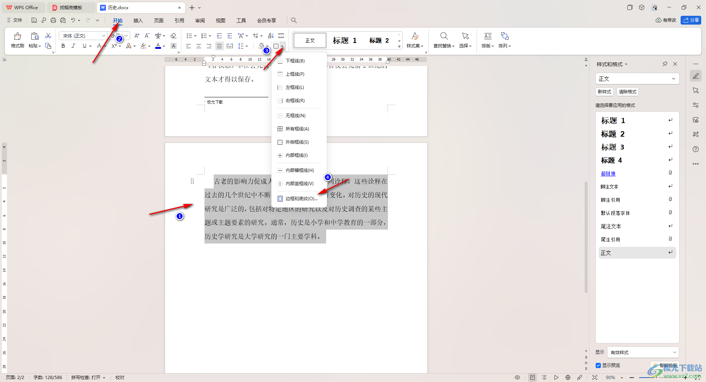Center align the paragraph

click(199, 46)
